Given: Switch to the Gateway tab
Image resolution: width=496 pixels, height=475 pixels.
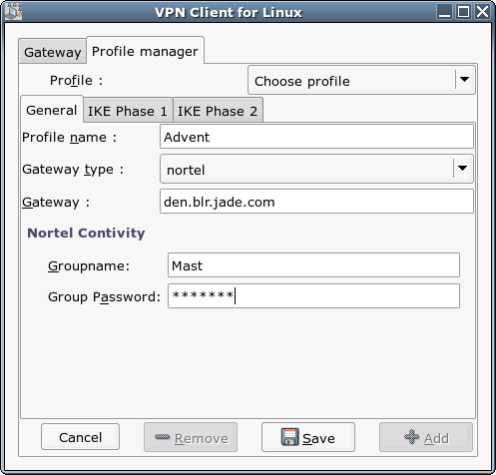Looking at the screenshot, I should coord(53,52).
